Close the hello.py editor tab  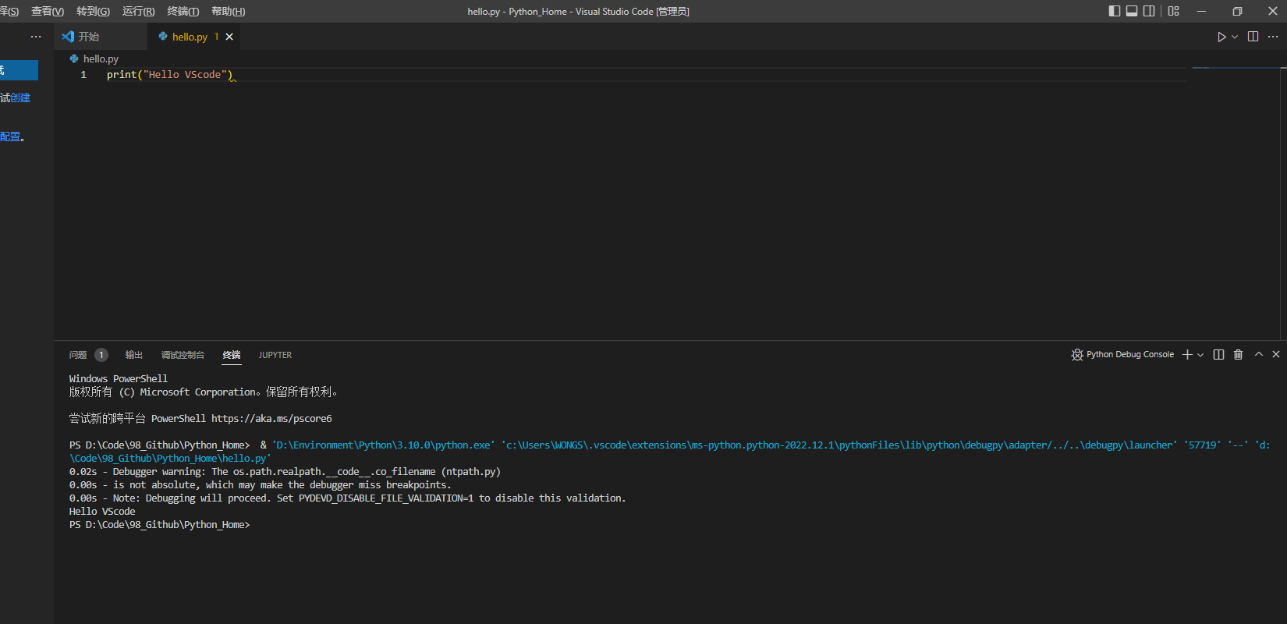229,37
